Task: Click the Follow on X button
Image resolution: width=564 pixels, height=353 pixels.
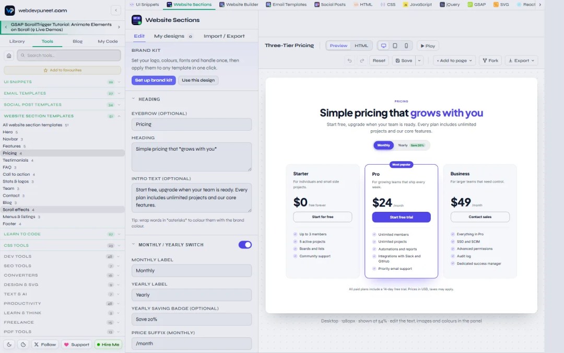Action: tap(45, 344)
